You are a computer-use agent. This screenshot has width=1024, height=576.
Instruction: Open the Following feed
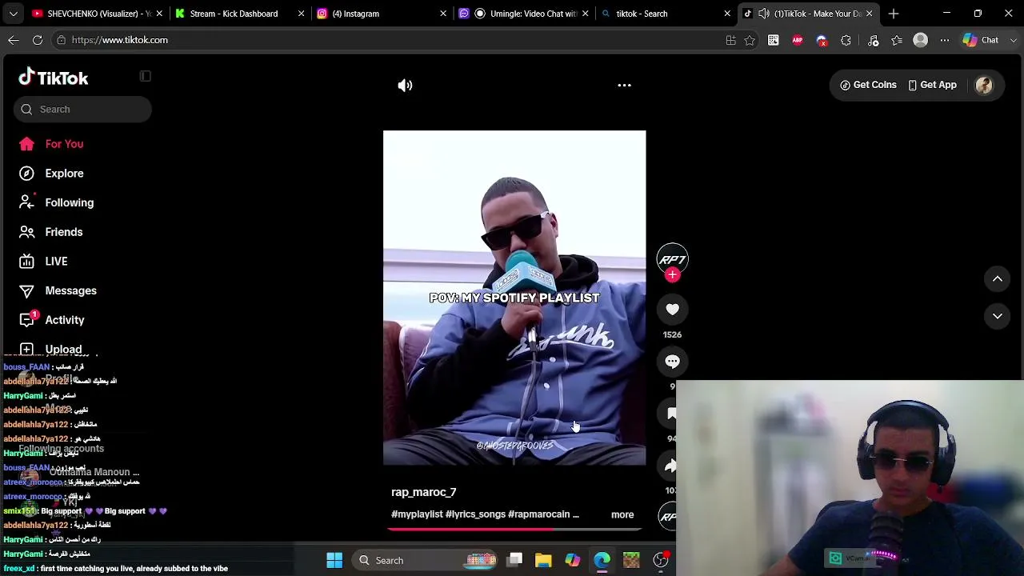(x=56, y=202)
